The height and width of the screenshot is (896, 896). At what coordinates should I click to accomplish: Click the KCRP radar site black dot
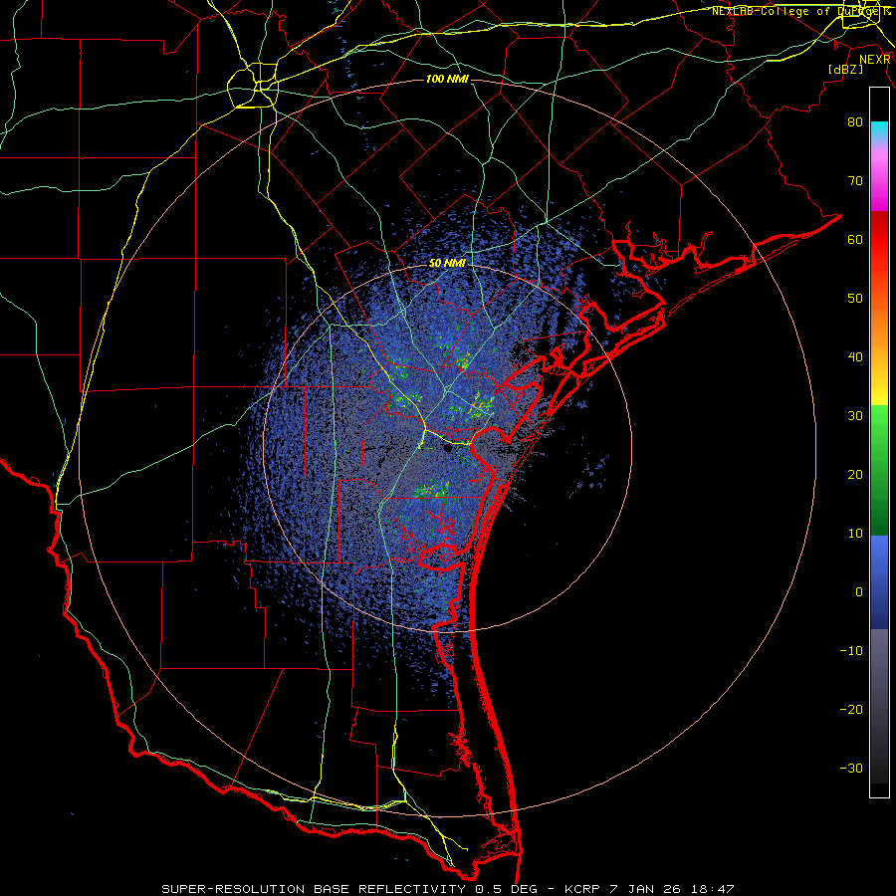(x=448, y=449)
